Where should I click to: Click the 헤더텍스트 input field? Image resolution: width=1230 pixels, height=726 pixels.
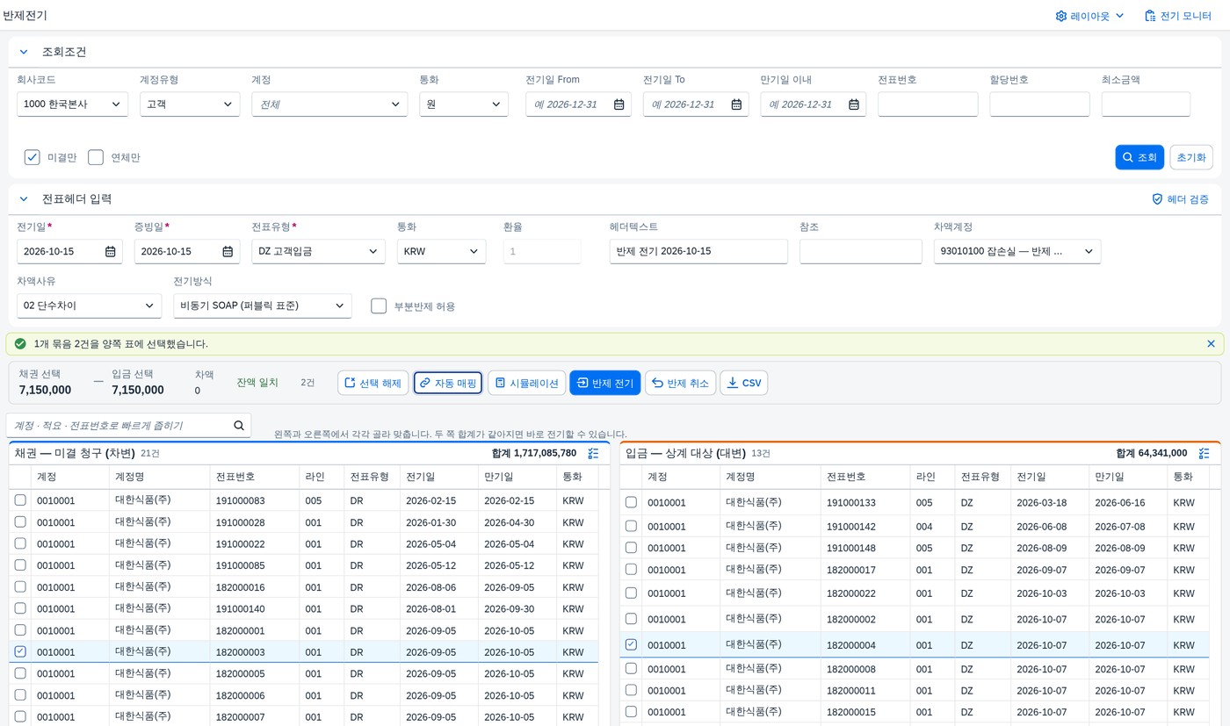coord(698,252)
